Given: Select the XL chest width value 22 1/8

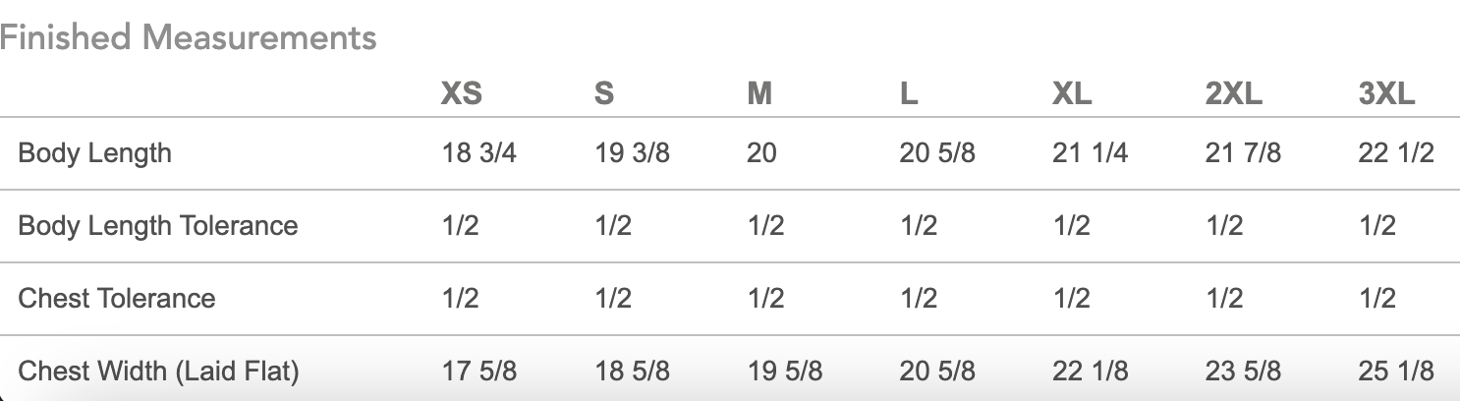Looking at the screenshot, I should click(1091, 372).
